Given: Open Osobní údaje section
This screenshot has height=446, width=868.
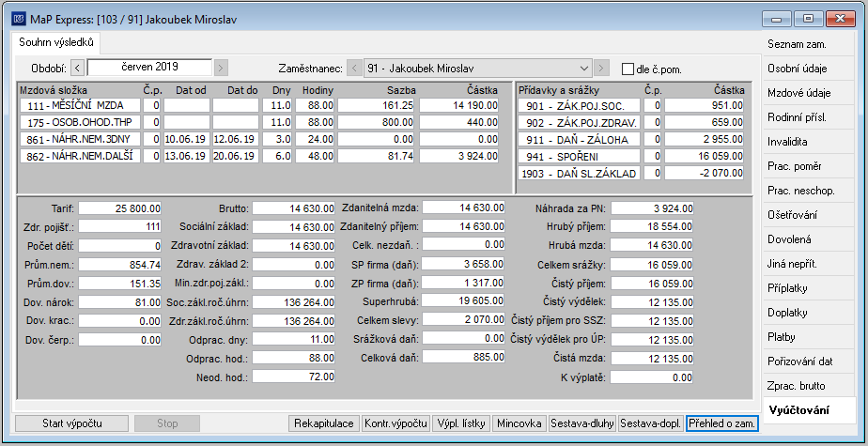Looking at the screenshot, I should pyautogui.click(x=808, y=69).
